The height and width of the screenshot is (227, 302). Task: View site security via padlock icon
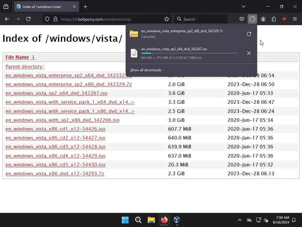click(x=55, y=19)
